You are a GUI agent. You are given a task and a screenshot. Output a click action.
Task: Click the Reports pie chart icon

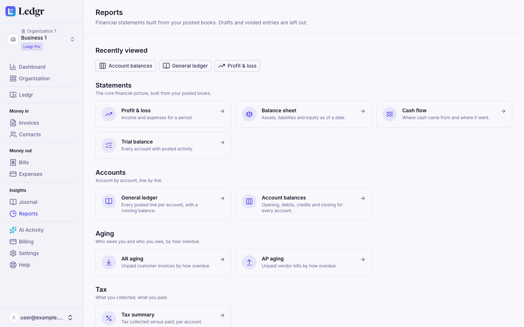(x=13, y=214)
